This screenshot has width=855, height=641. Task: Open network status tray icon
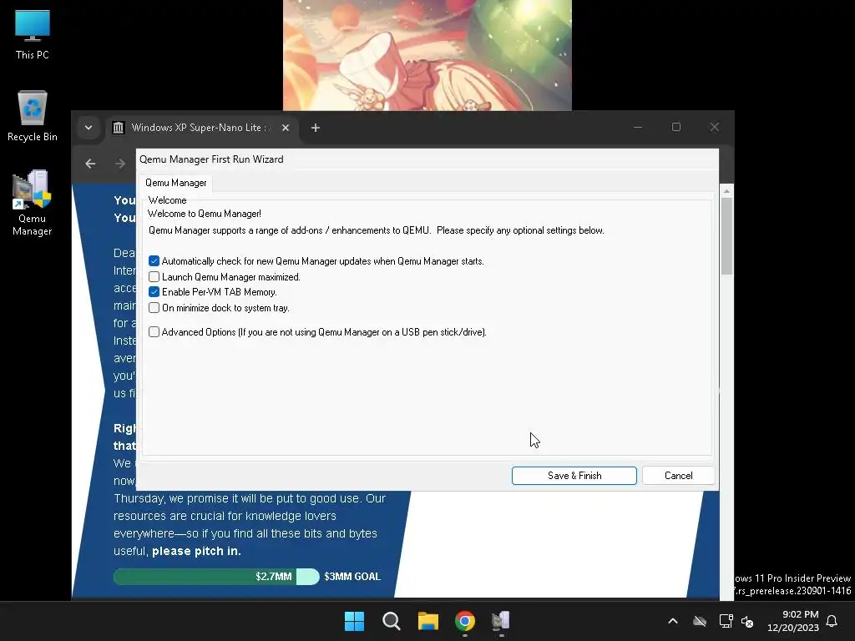[x=726, y=621]
